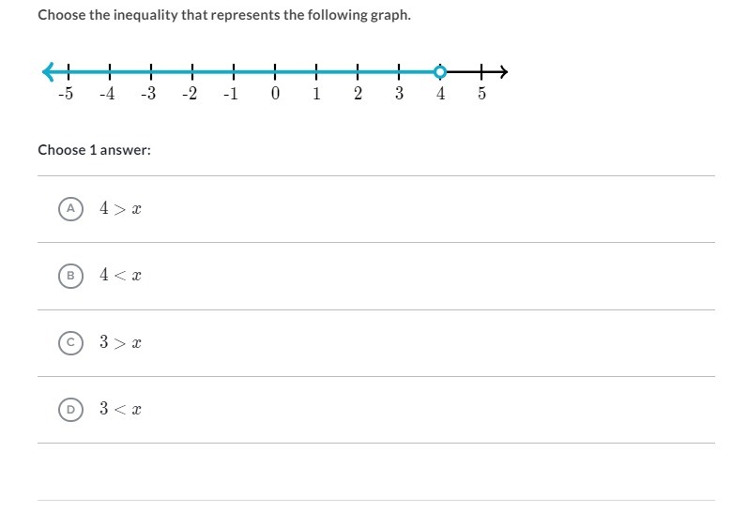Click the black right arrowhead of the number line
This screenshot has width=733, height=512.
click(502, 71)
